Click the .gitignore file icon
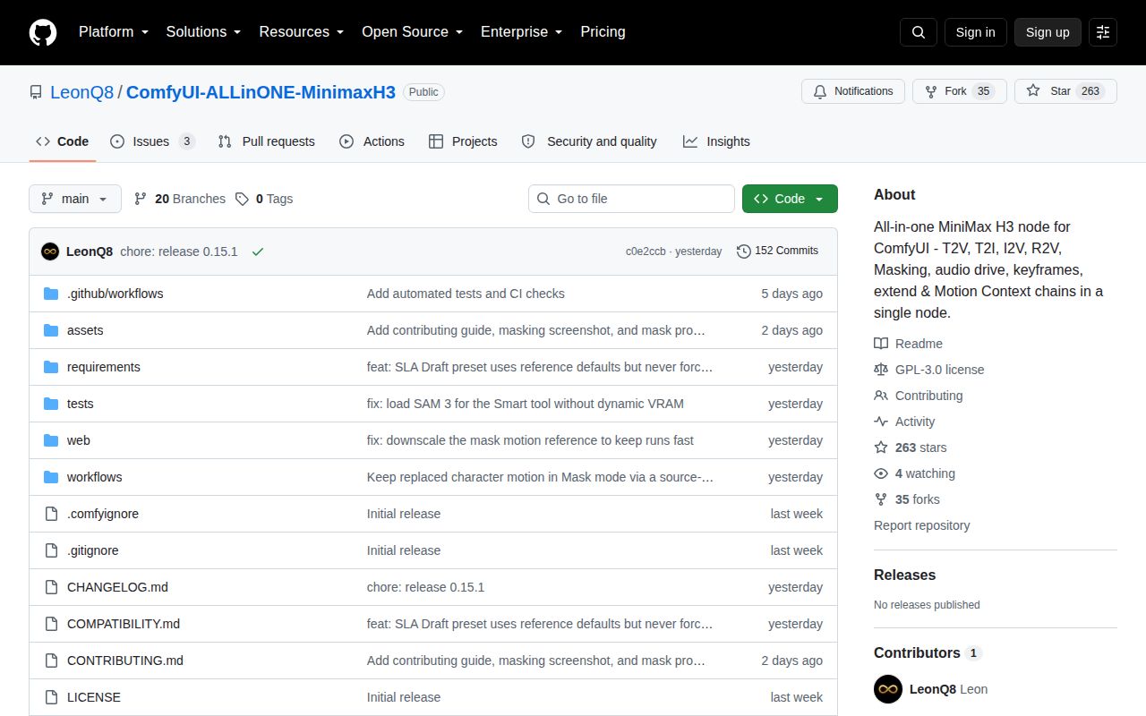The height and width of the screenshot is (716, 1146). [51, 550]
